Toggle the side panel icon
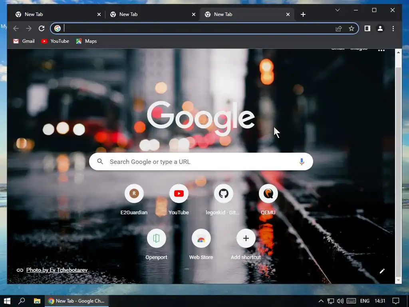 [367, 28]
